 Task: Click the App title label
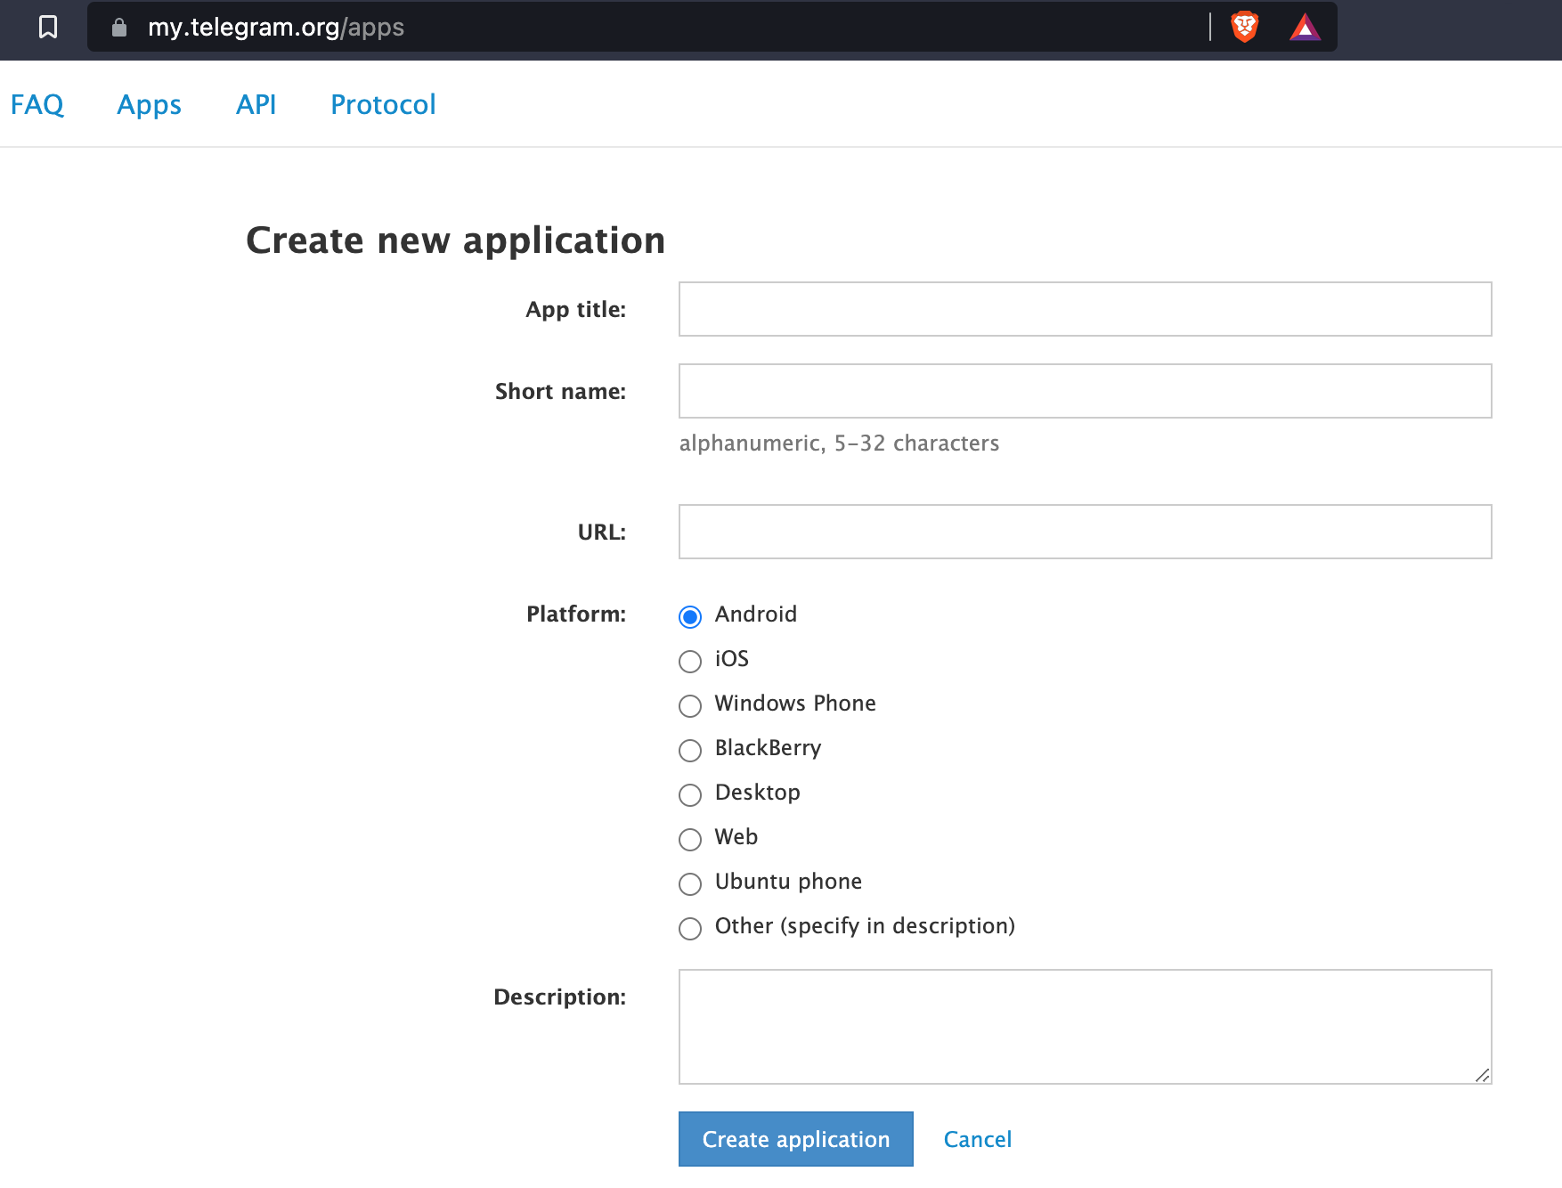(x=575, y=310)
